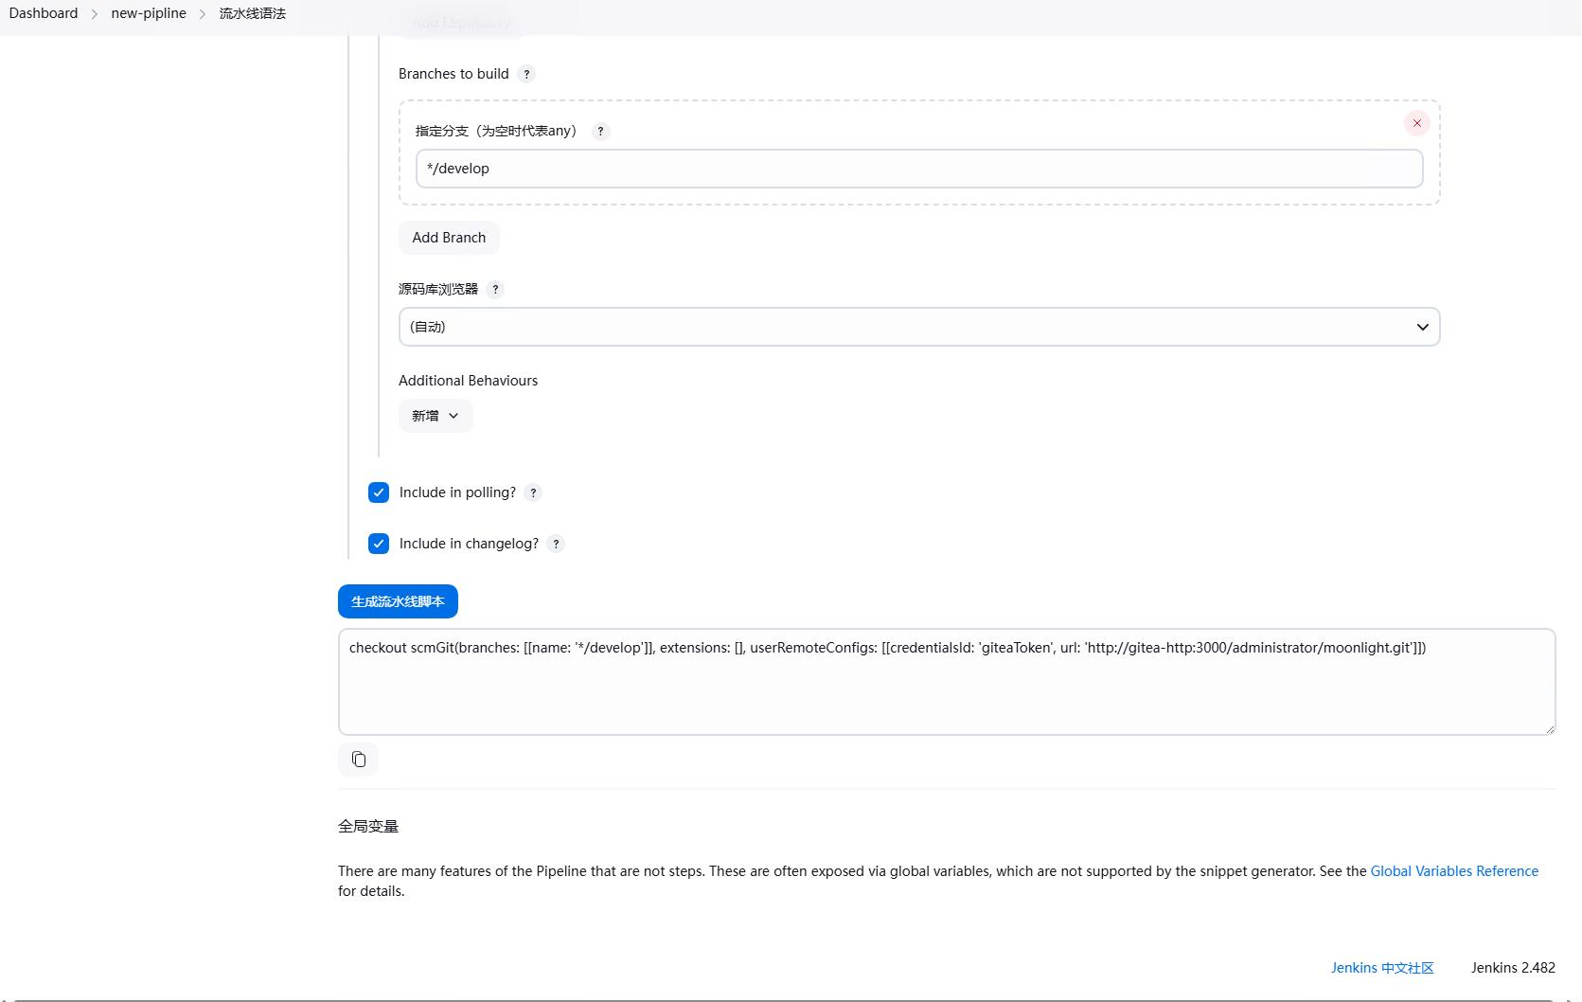This screenshot has width=1582, height=1002.
Task: Open help for Include in changelog
Action: (556, 544)
